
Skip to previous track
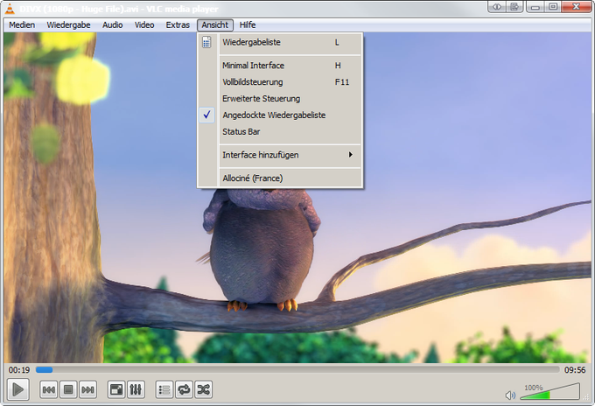tap(49, 389)
